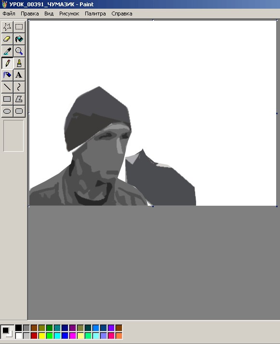Choose the magenta swatch
280x344 pixels.
tap(72, 336)
